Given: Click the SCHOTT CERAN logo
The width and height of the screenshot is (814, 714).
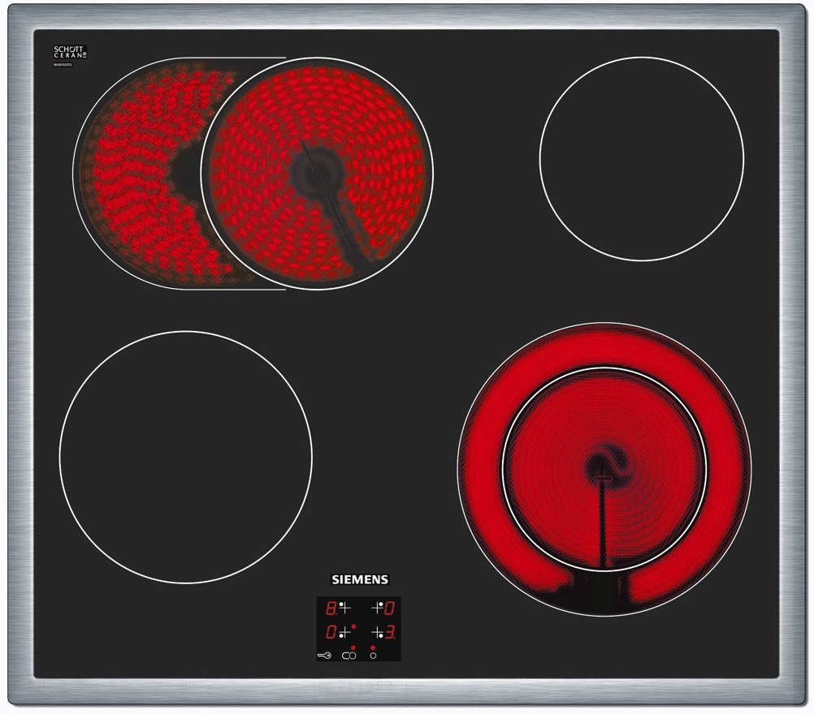Looking at the screenshot, I should (x=70, y=51).
